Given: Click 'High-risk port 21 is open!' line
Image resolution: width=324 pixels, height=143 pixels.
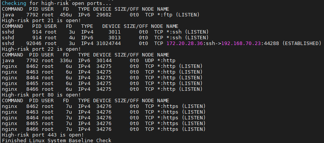Looking at the screenshot, I should pyautogui.click(x=41, y=21).
